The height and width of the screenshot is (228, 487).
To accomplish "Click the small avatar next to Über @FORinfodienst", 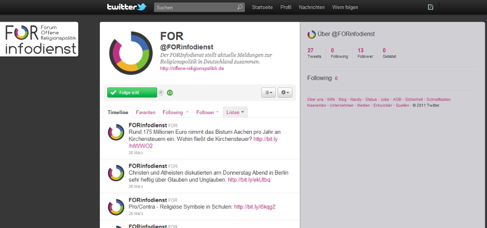I will coord(311,34).
